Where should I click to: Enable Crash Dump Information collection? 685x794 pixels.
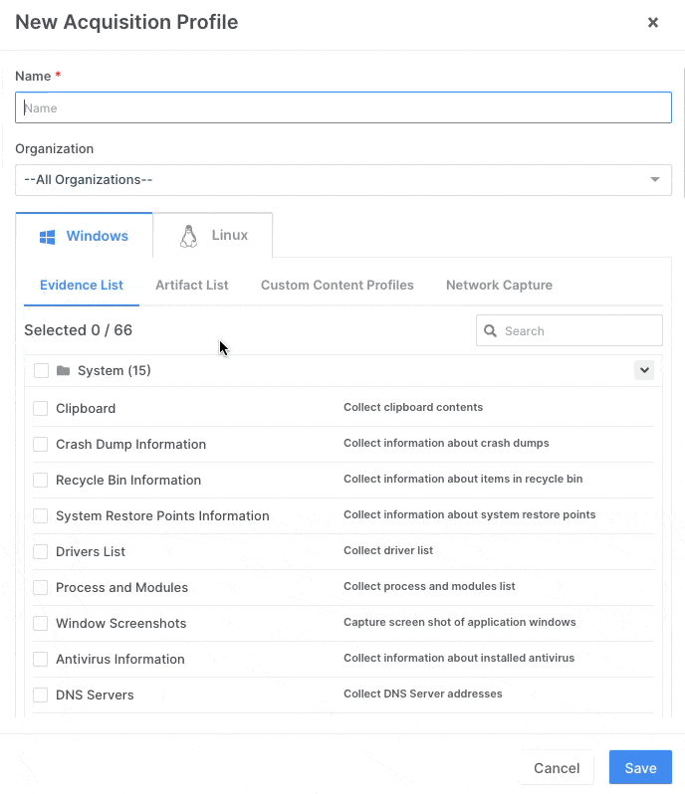click(x=41, y=445)
